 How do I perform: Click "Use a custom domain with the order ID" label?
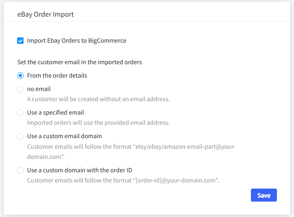pyautogui.click(x=79, y=170)
